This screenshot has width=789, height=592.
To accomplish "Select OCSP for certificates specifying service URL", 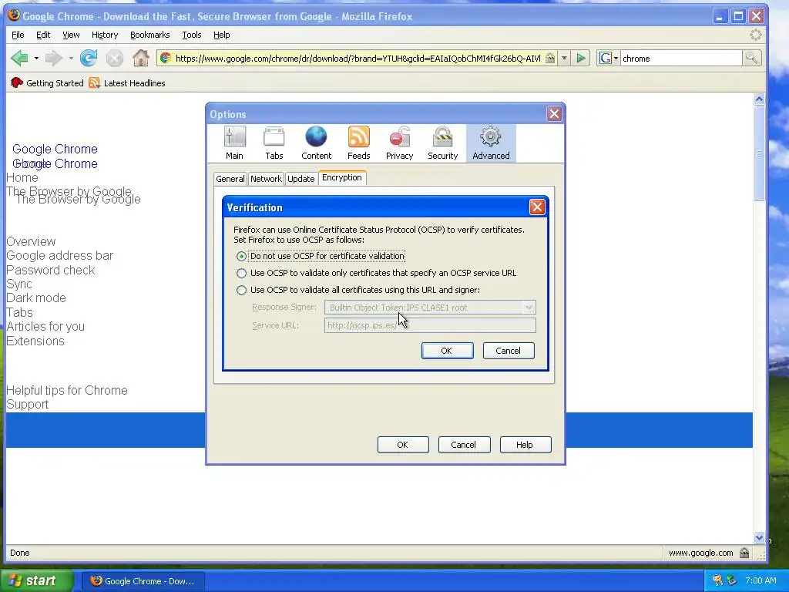I will [241, 274].
